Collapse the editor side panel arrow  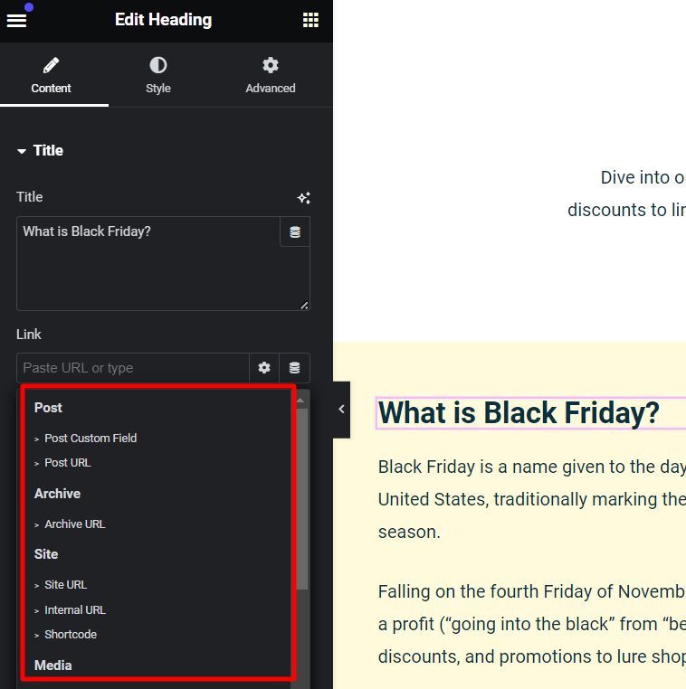[x=341, y=410]
